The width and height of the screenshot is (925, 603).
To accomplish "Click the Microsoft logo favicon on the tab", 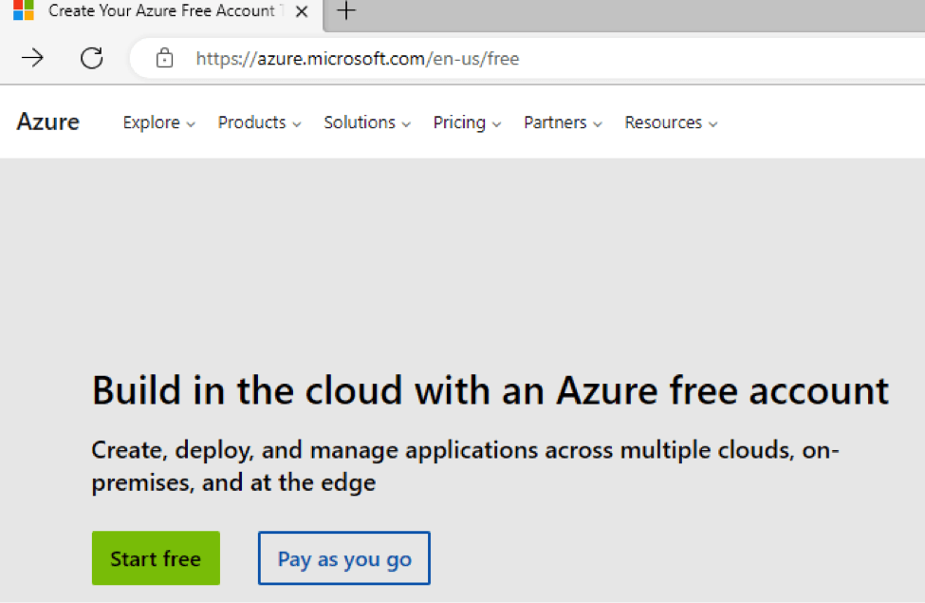I will pos(23,11).
